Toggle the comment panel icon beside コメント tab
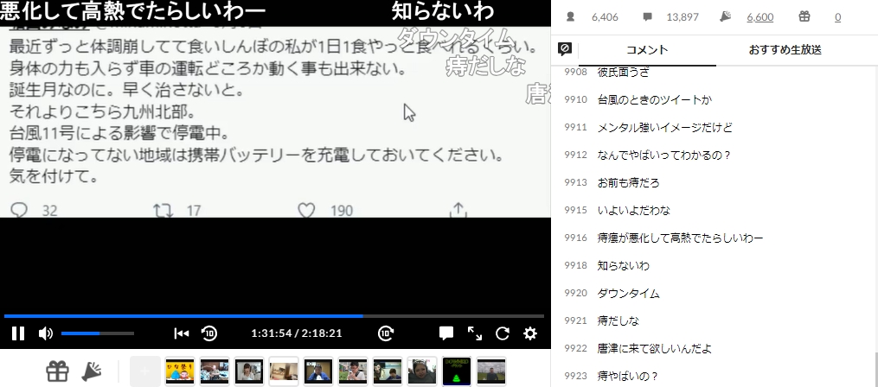The width and height of the screenshot is (878, 387). click(565, 49)
